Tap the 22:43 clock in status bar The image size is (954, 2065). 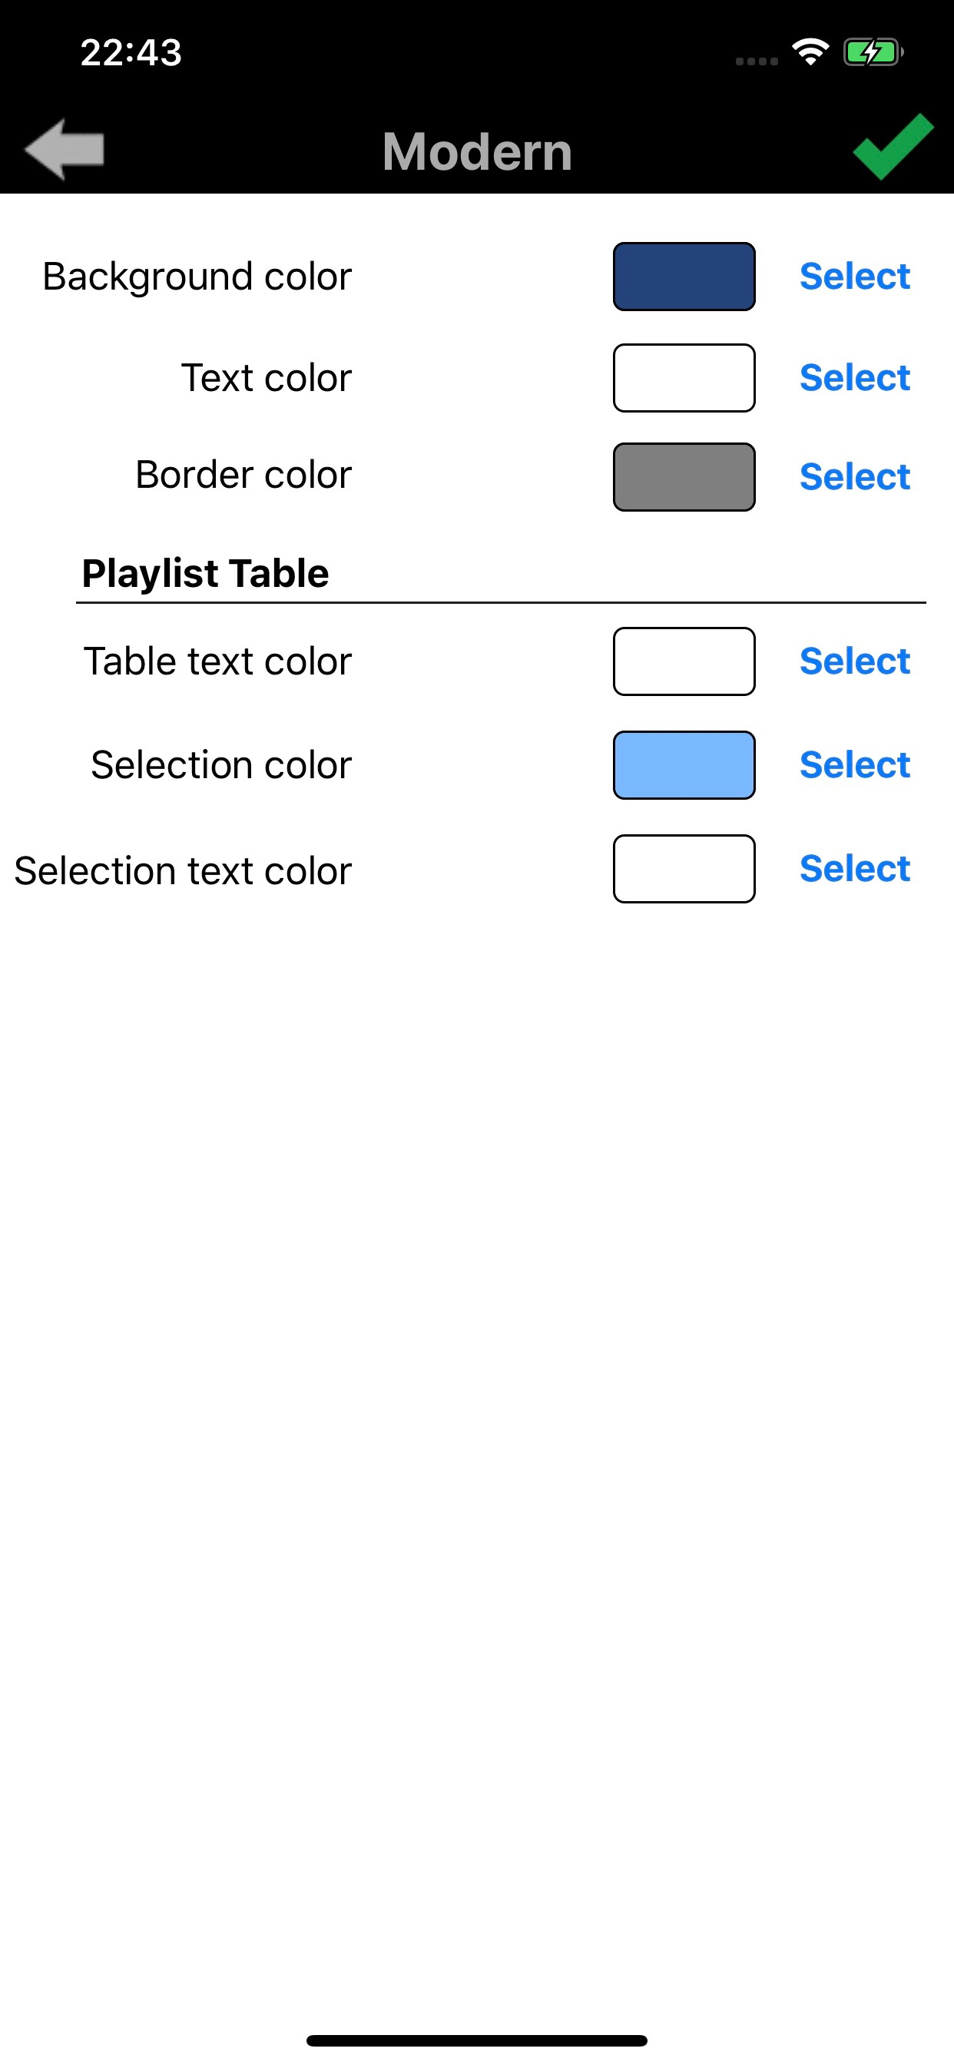[131, 53]
